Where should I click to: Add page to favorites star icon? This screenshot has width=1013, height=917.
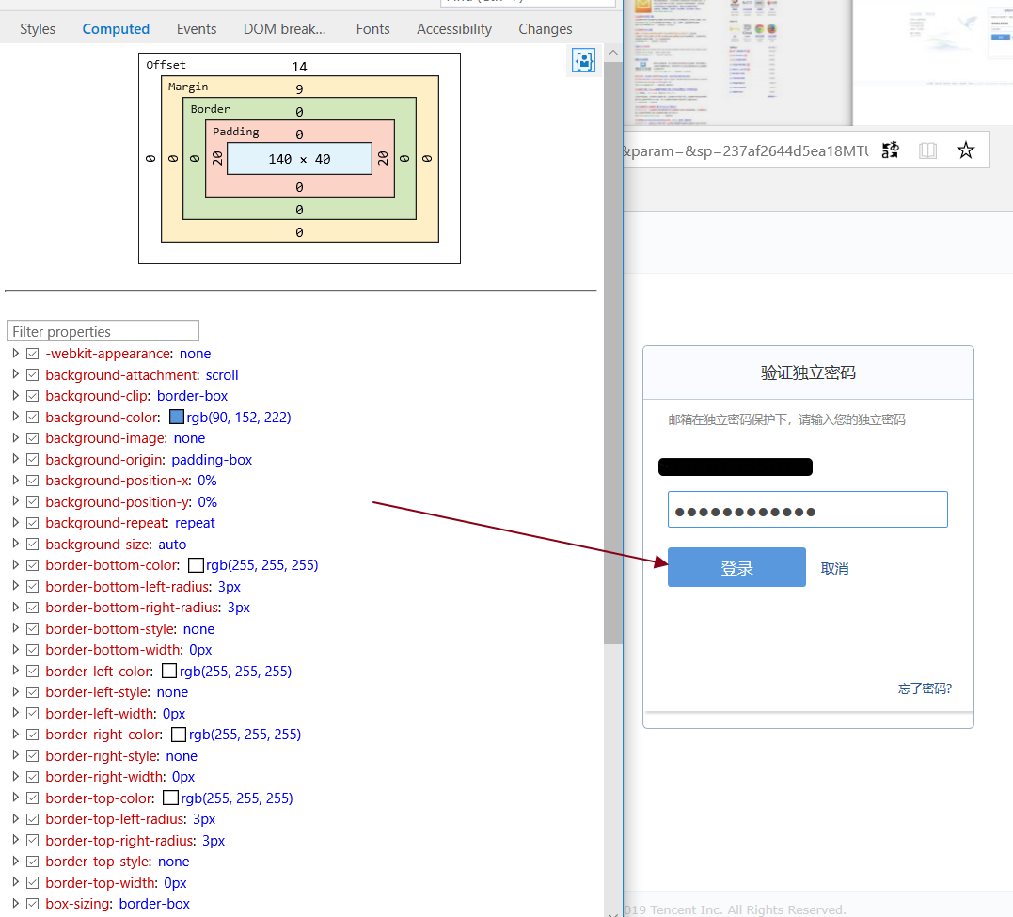(x=965, y=150)
